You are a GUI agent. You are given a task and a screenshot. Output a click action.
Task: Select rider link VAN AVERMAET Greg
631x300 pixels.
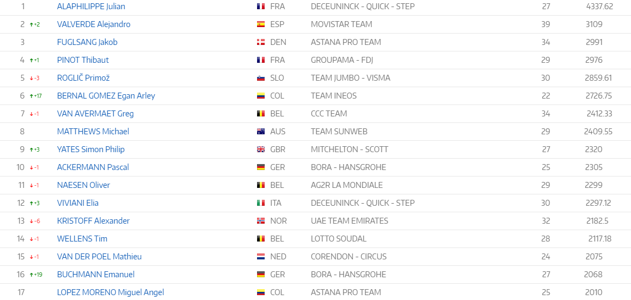point(95,114)
